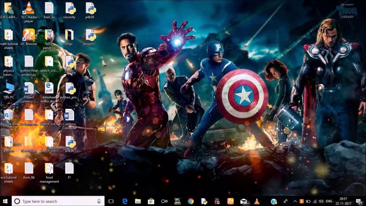Click the orange Java tray icon
This screenshot has height=206, width=366.
click(302, 201)
